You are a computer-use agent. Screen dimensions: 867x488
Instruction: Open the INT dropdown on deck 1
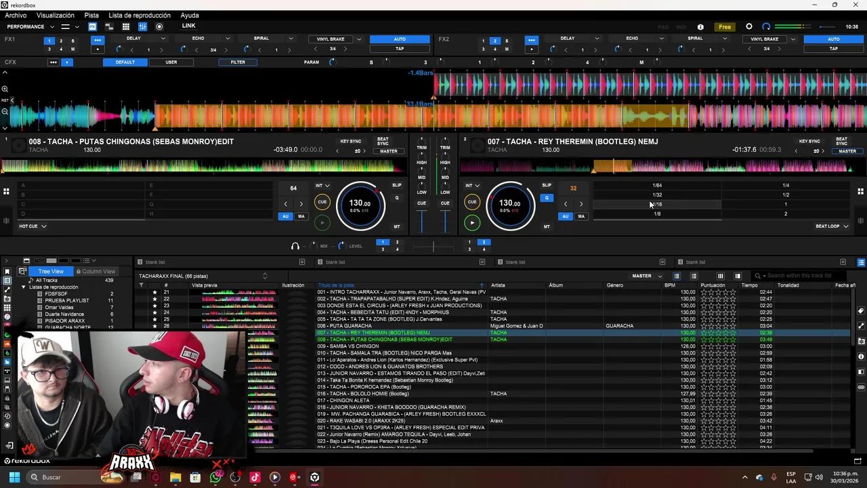click(x=322, y=186)
